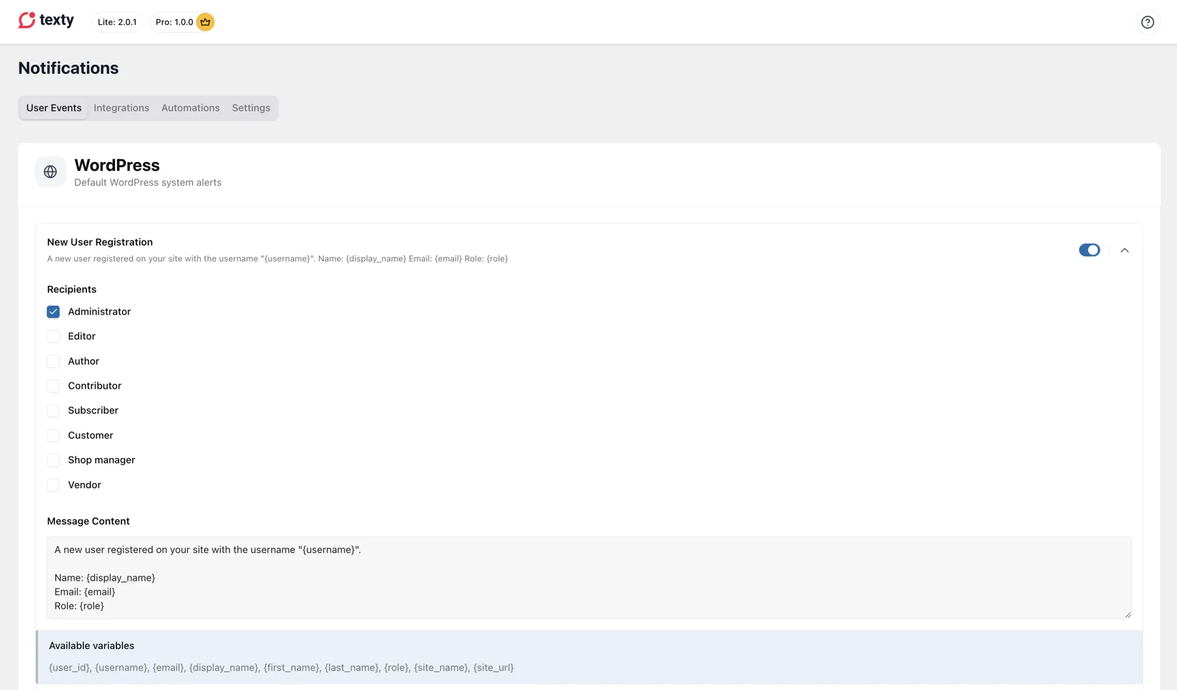Click the Lite: 2.0.1 version badge
Viewport: 1177px width, 690px height.
(117, 22)
